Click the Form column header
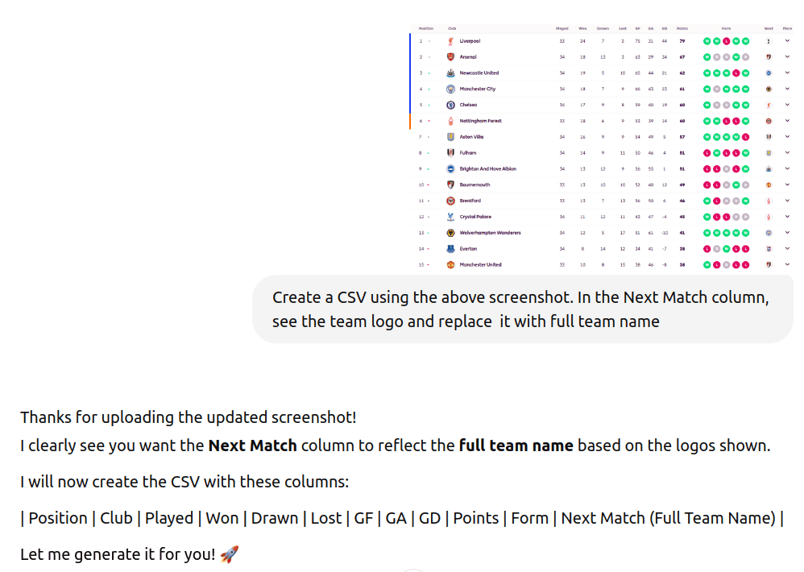804x572 pixels. tap(726, 27)
